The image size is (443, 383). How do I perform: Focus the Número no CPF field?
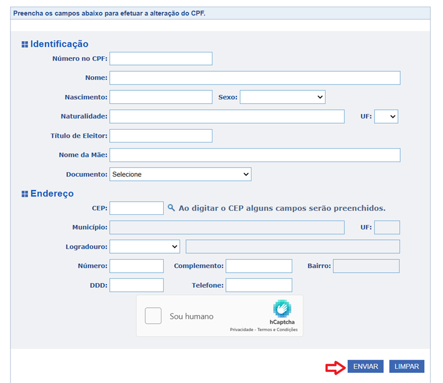click(x=161, y=58)
